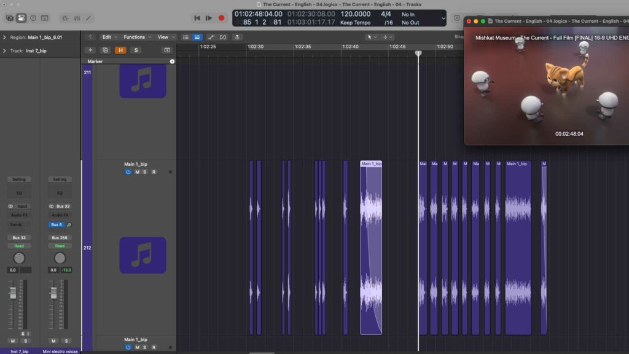
Task: Switch to list view icon highlighted blue
Action: click(x=197, y=37)
